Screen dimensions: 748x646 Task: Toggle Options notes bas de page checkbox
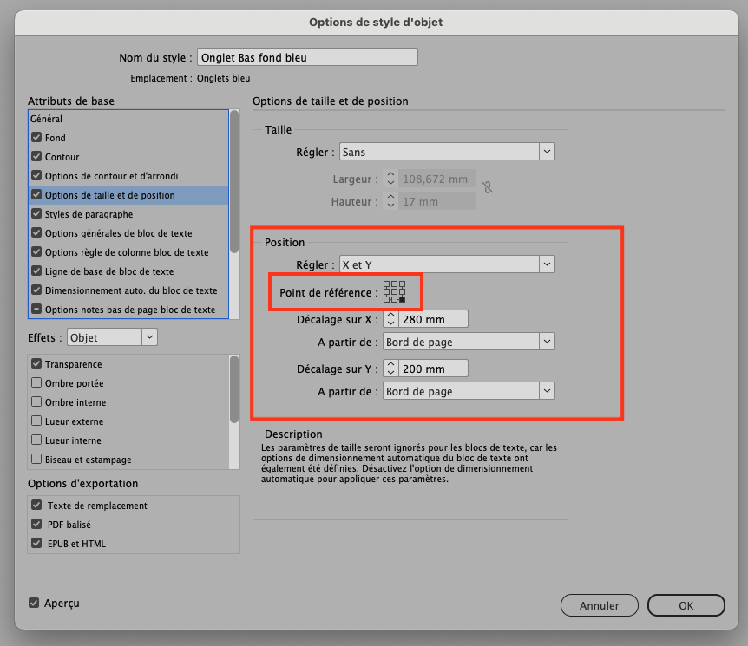[36, 309]
